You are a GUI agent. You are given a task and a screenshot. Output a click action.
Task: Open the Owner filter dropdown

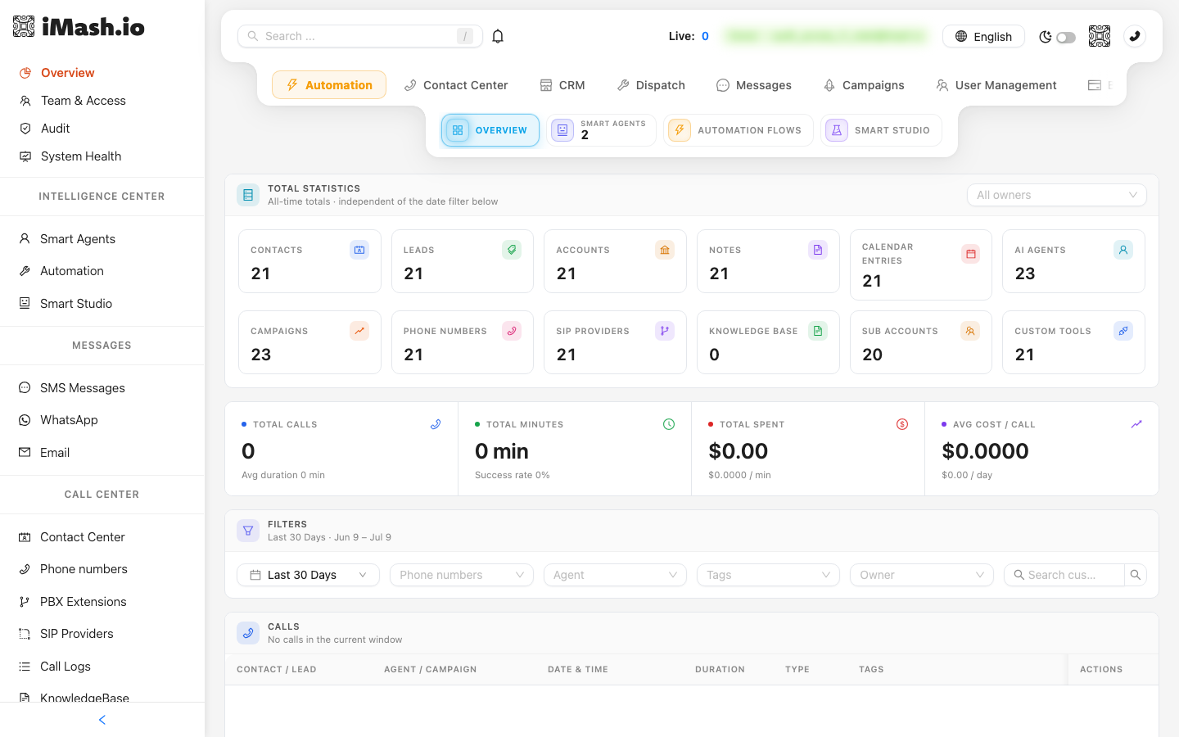click(x=922, y=575)
